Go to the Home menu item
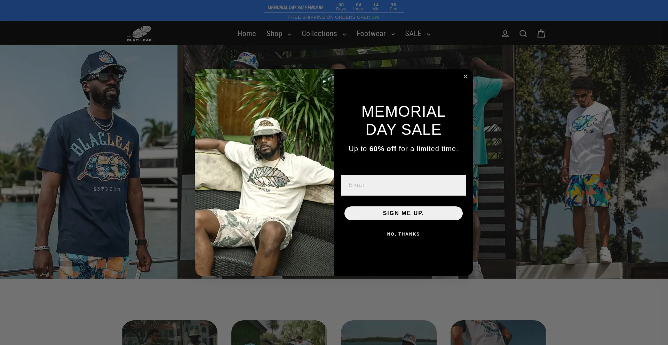668x345 pixels. pos(247,34)
